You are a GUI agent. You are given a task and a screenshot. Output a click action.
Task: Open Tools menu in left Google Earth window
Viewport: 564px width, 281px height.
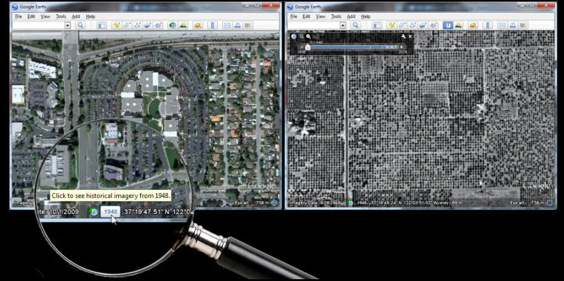coord(61,16)
